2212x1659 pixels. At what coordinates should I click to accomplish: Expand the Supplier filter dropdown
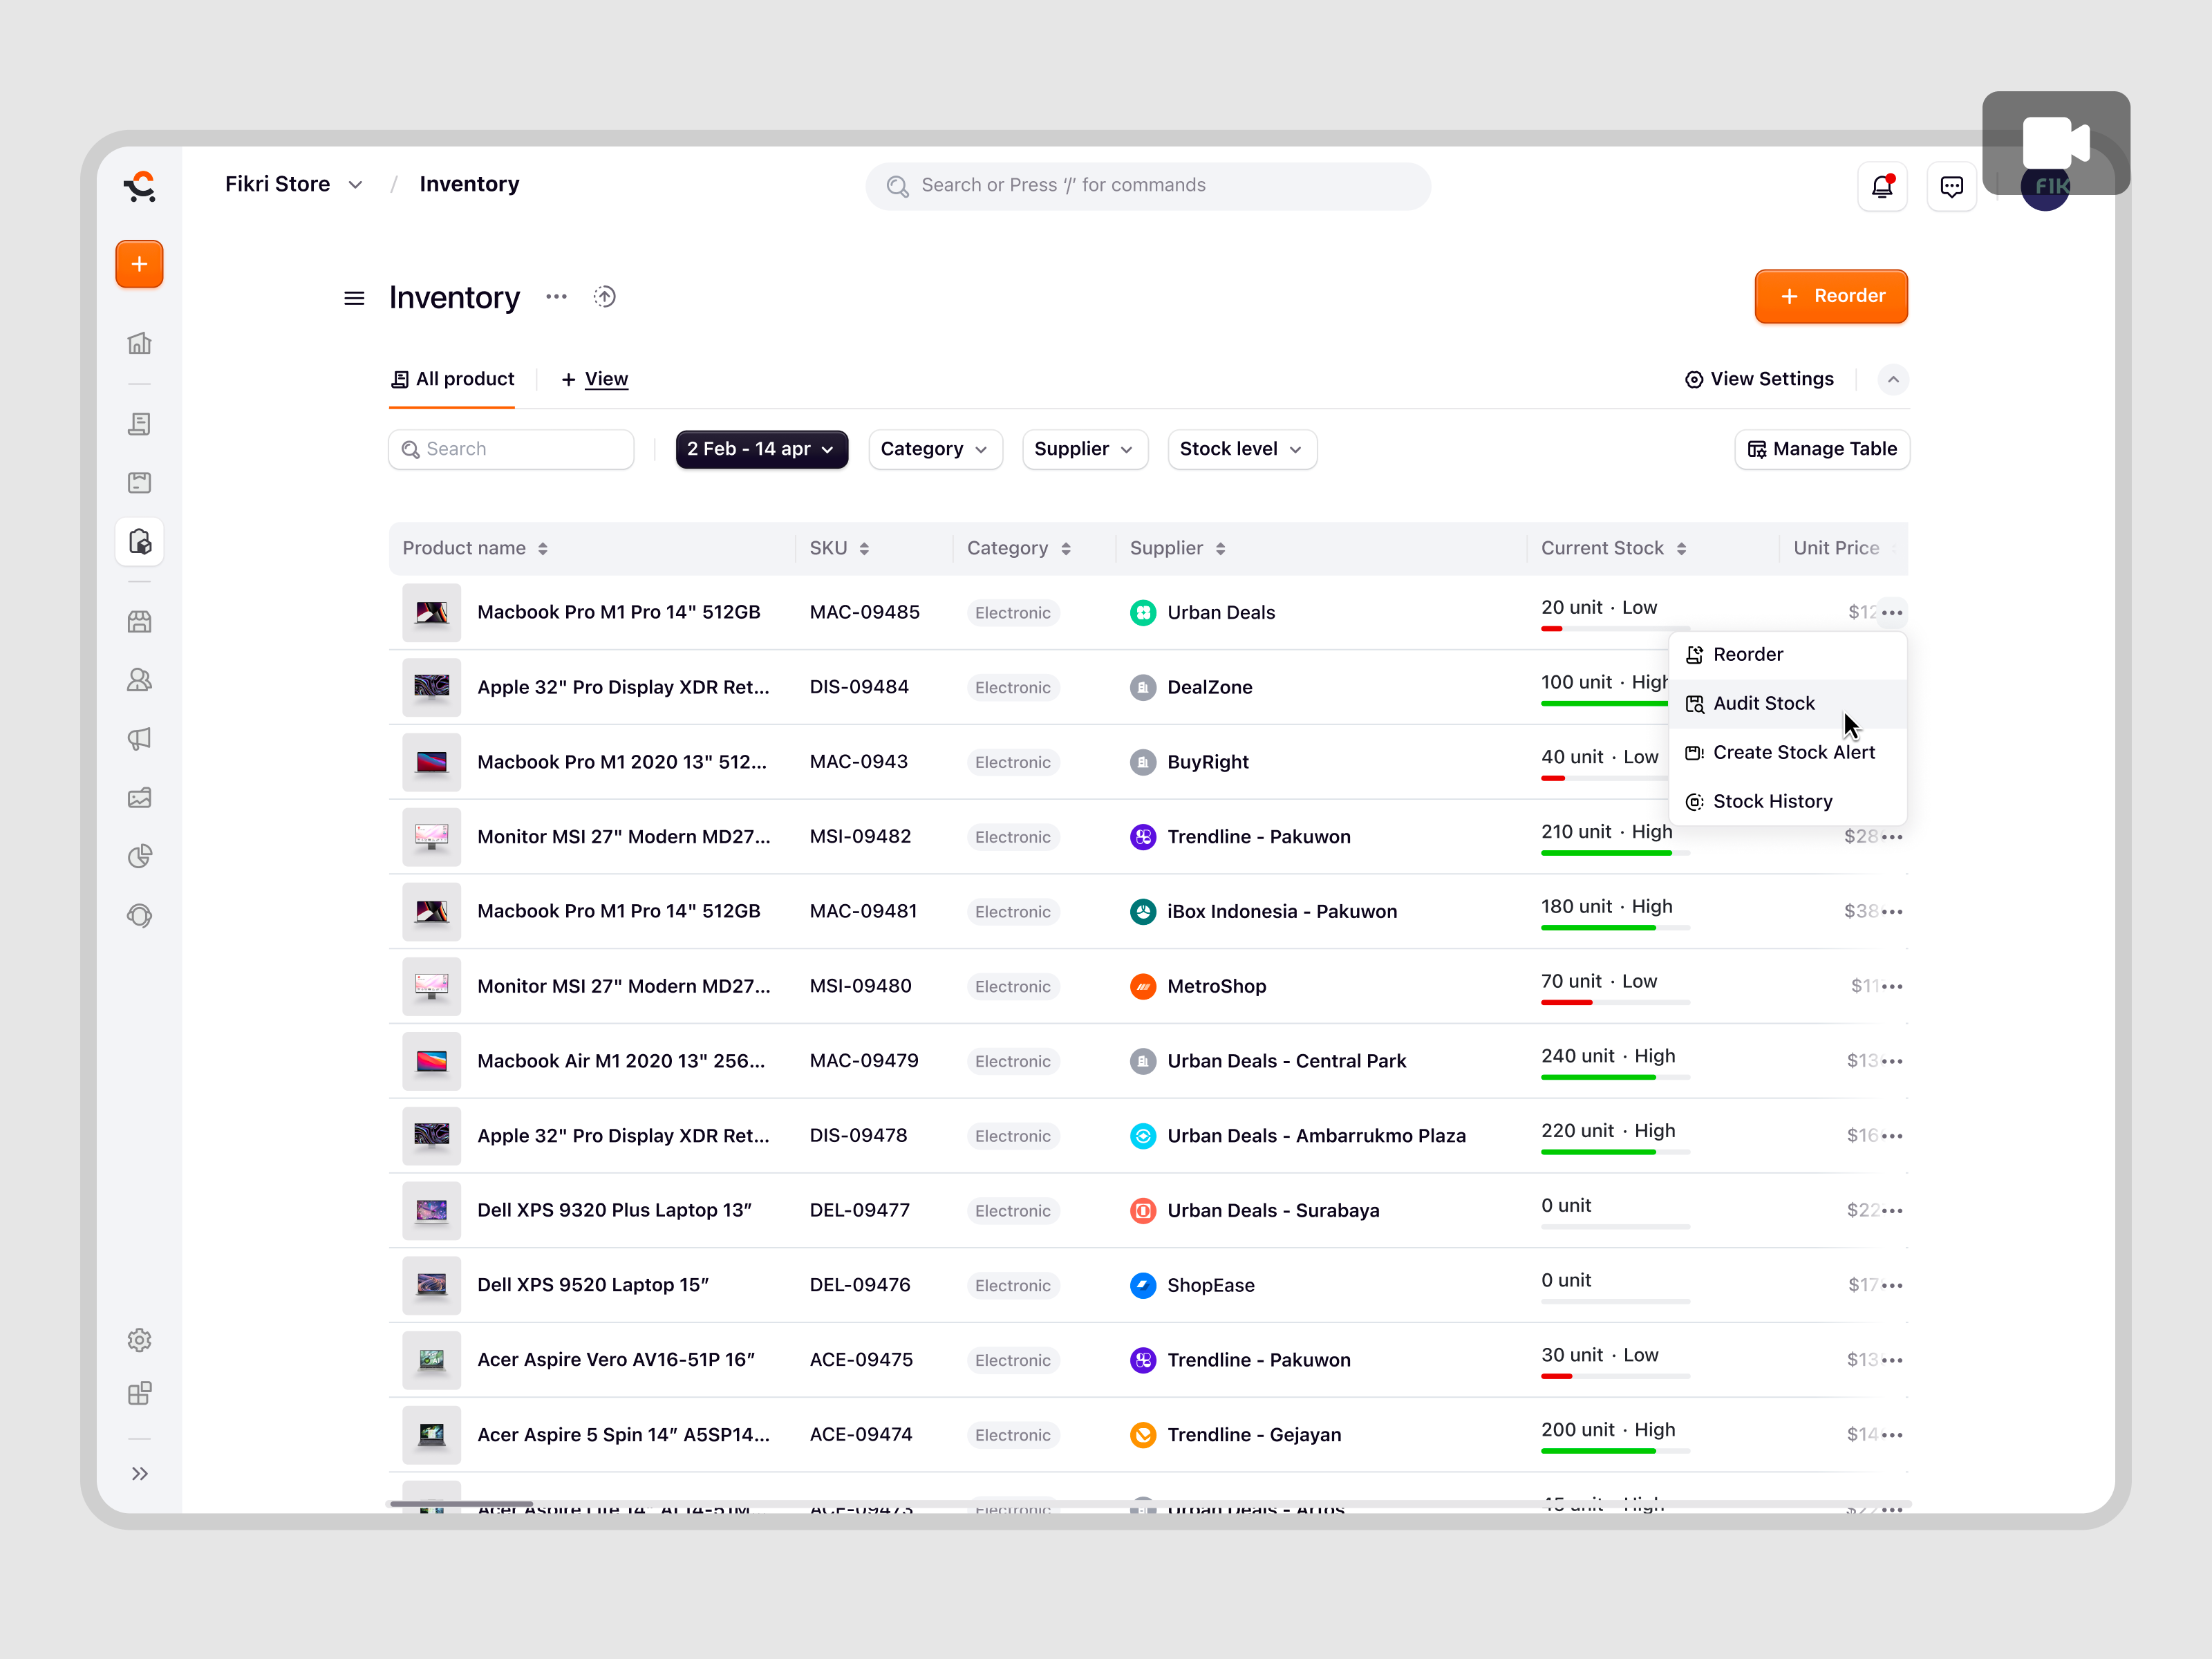[x=1084, y=449]
